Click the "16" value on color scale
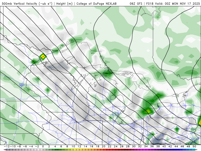 pos(91,146)
